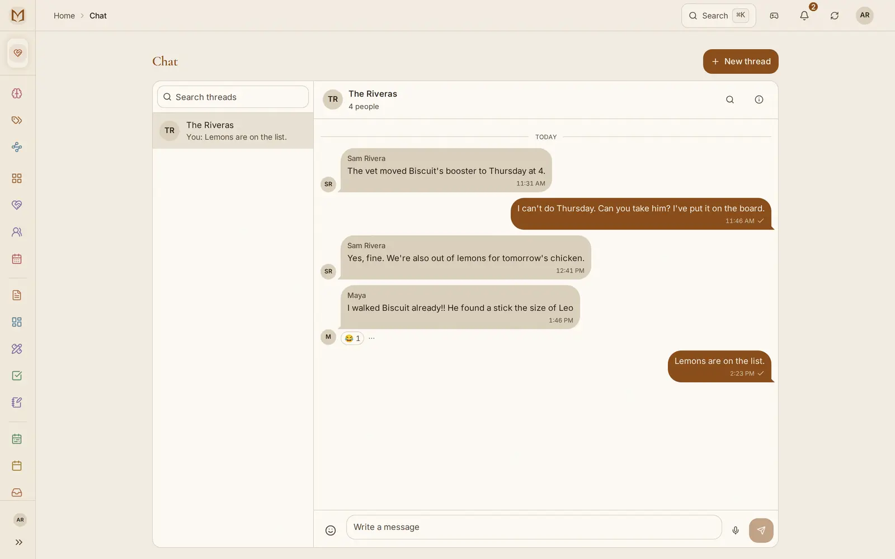895x559 pixels.
Task: Click the 'Lemons are on the list.' message bubble
Action: click(719, 366)
